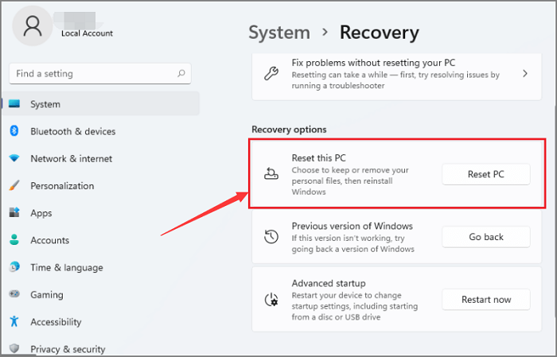The image size is (557, 357).
Task: Click the Restart now button
Action: pos(486,300)
